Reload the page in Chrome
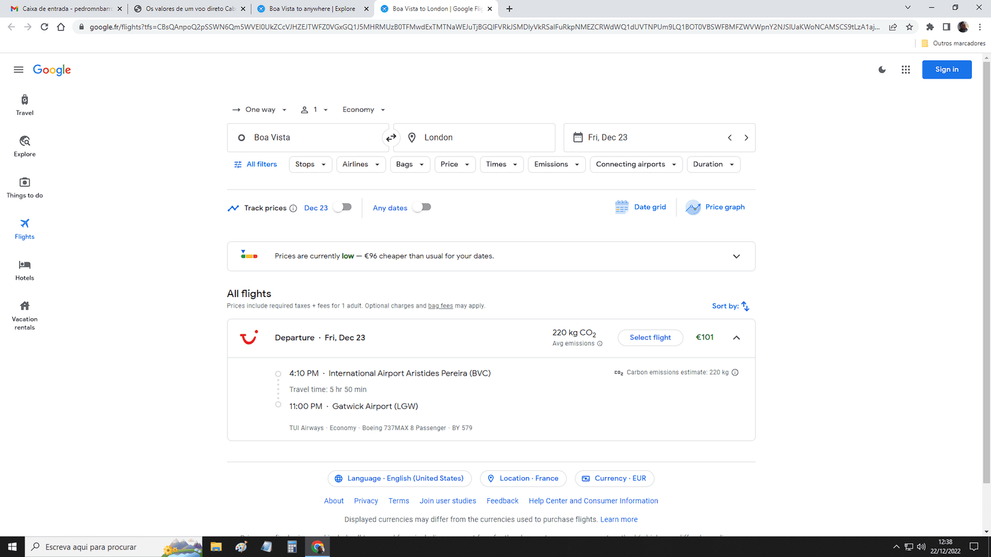Viewport: 991px width, 557px height. [x=44, y=27]
